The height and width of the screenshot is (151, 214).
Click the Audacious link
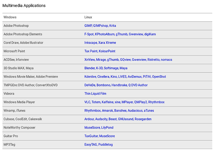pos(135,111)
